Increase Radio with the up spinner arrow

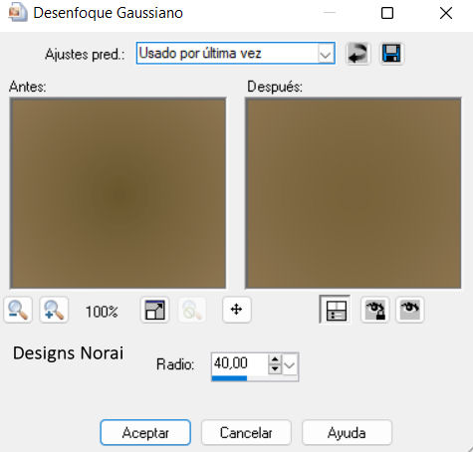pyautogui.click(x=275, y=359)
